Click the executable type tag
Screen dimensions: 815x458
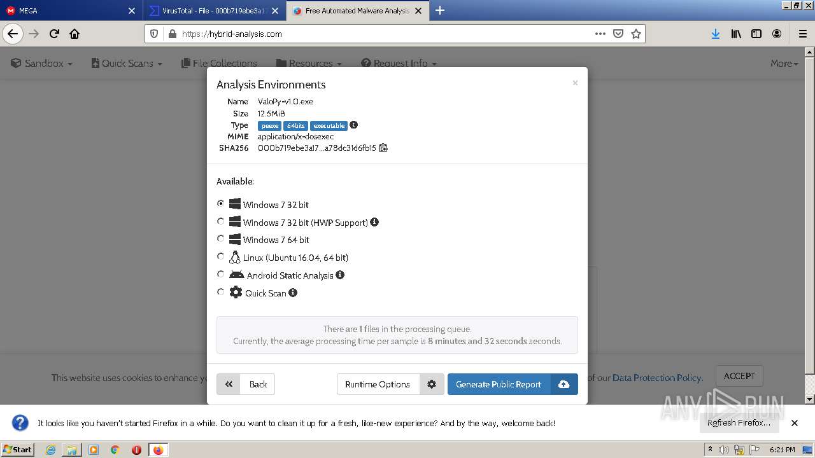point(329,126)
